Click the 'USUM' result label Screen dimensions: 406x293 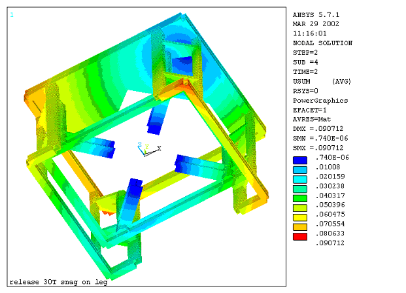click(301, 81)
